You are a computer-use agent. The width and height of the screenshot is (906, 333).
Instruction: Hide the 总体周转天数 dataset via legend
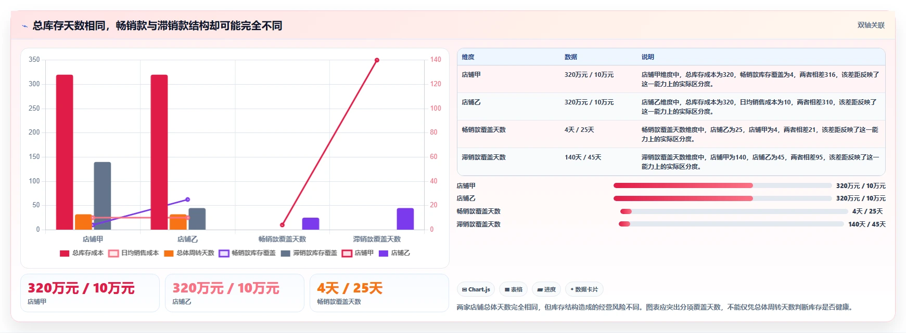pyautogui.click(x=189, y=253)
